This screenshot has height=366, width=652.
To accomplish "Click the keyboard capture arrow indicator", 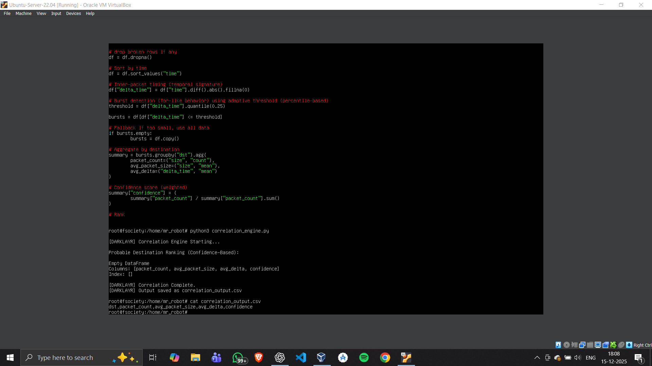I will [629, 345].
